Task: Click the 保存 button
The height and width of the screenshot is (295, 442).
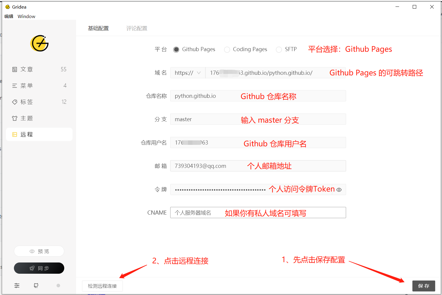Action: tap(424, 286)
